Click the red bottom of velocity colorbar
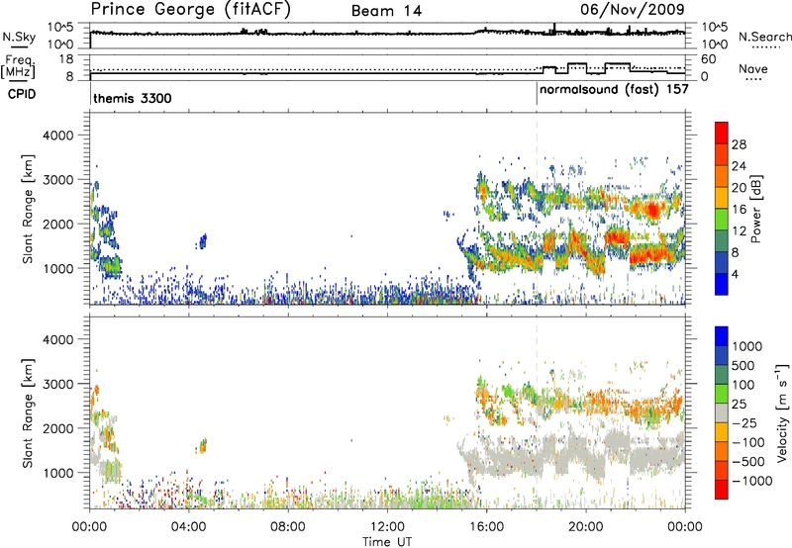792x548 pixels. pos(722,490)
